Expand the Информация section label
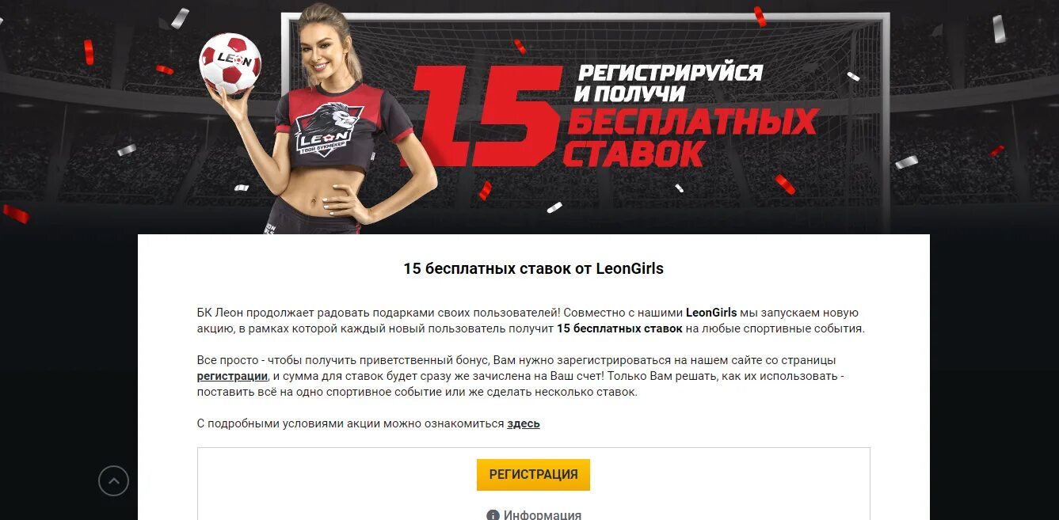The height and width of the screenshot is (520, 1059). [x=543, y=515]
